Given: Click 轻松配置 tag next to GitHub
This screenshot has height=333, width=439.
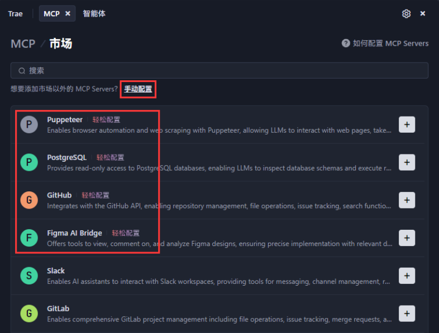Looking at the screenshot, I should click(x=96, y=195).
